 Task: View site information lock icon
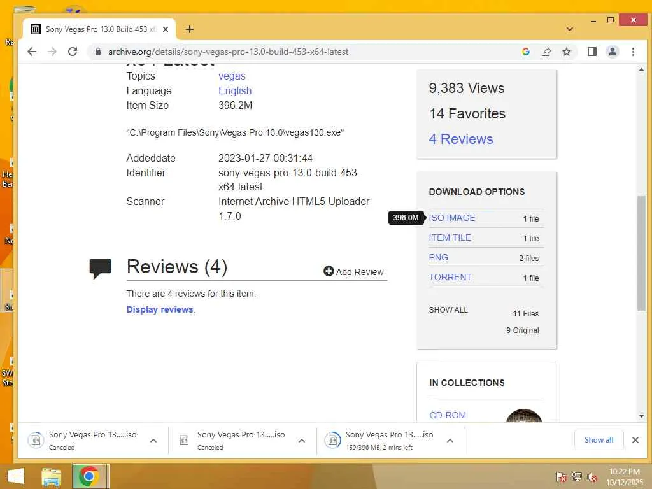coord(98,52)
